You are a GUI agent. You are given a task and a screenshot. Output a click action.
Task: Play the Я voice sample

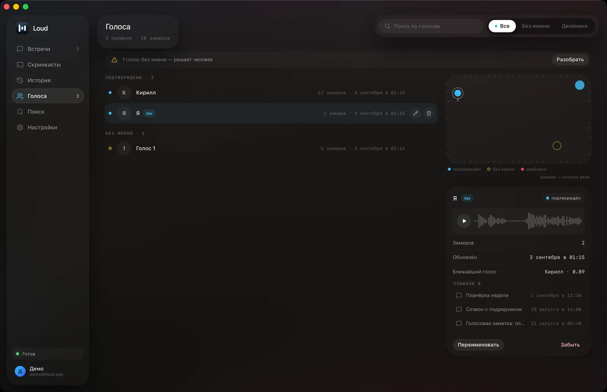point(464,221)
